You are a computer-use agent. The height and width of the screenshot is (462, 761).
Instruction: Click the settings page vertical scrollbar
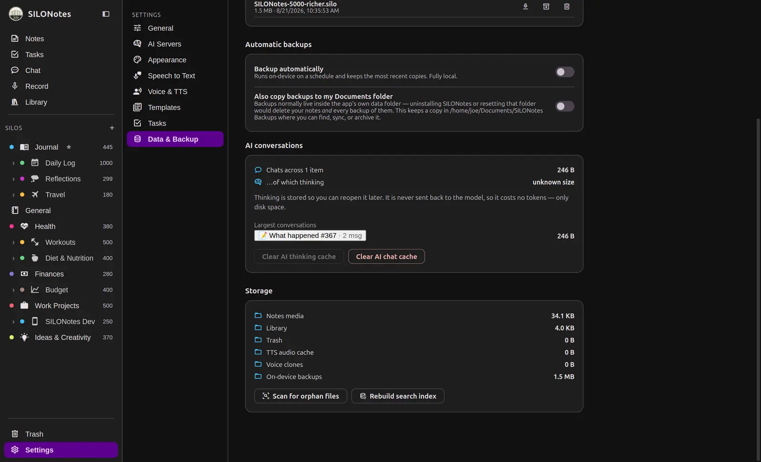click(x=758, y=289)
